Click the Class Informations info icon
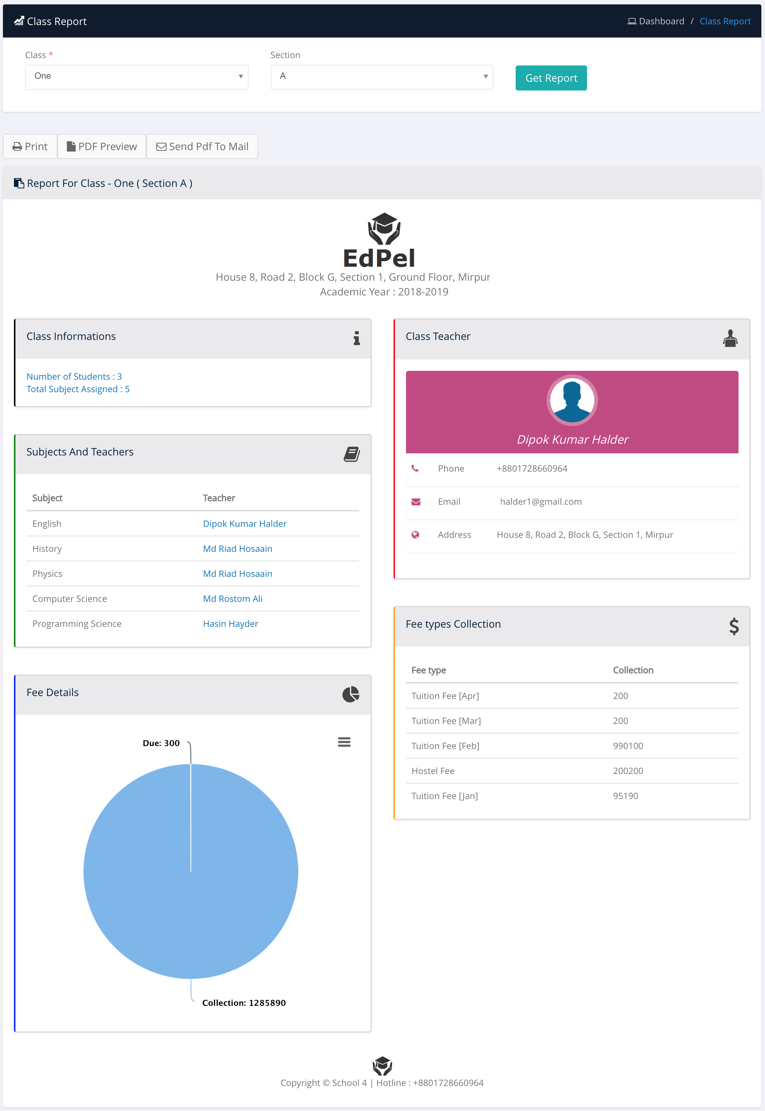This screenshot has width=765, height=1111. tap(356, 338)
